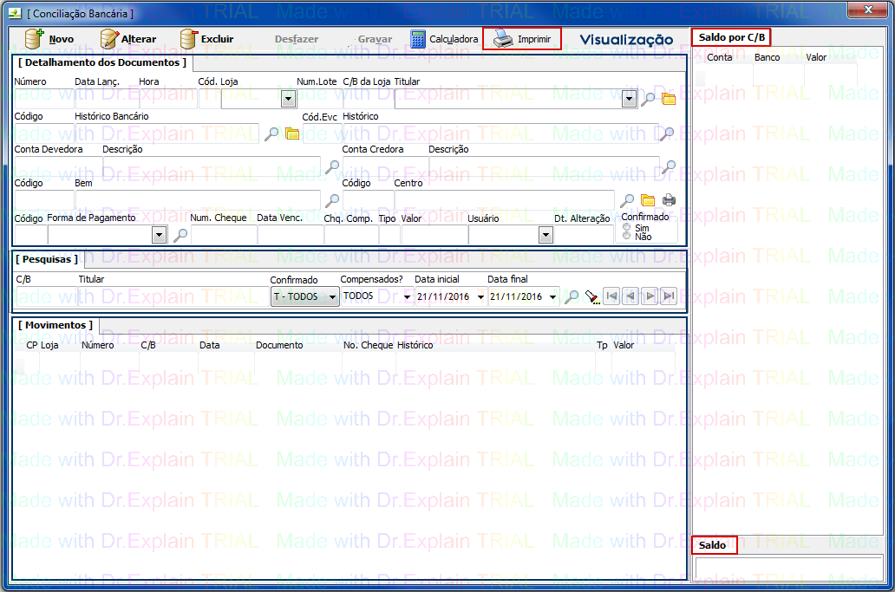Click folder icon next to Histórico Bancário
The width and height of the screenshot is (895, 592).
click(292, 134)
